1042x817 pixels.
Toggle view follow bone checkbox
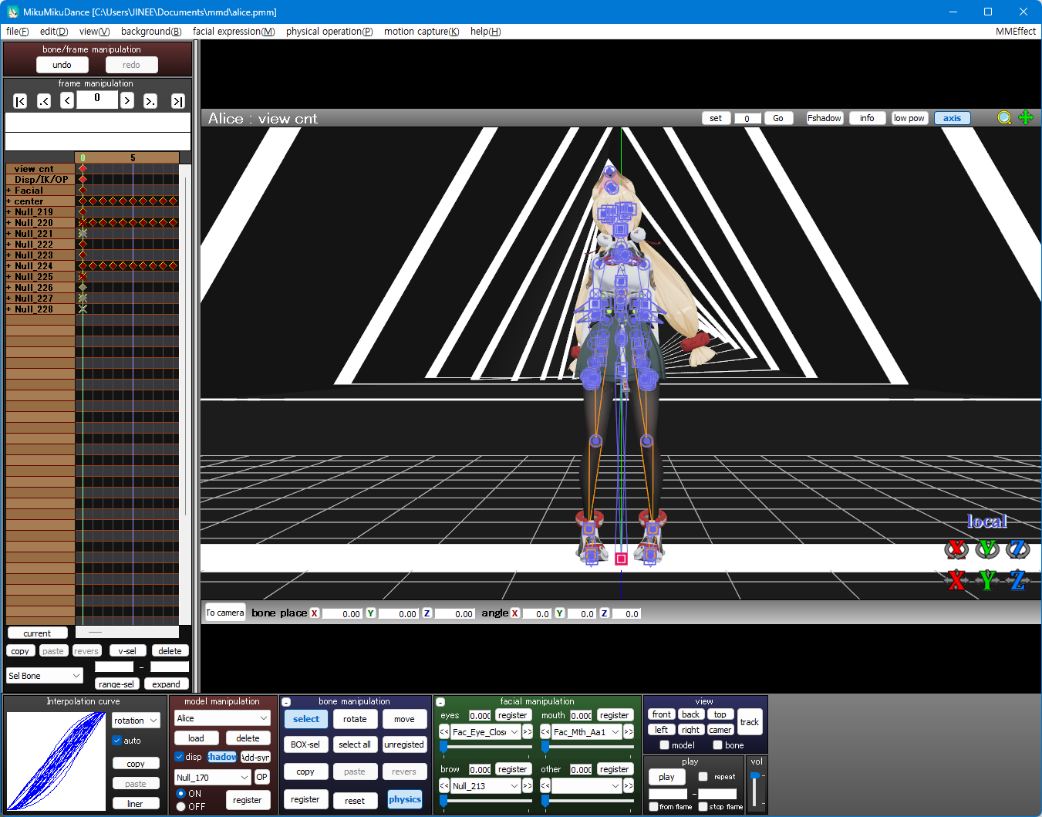[717, 745]
